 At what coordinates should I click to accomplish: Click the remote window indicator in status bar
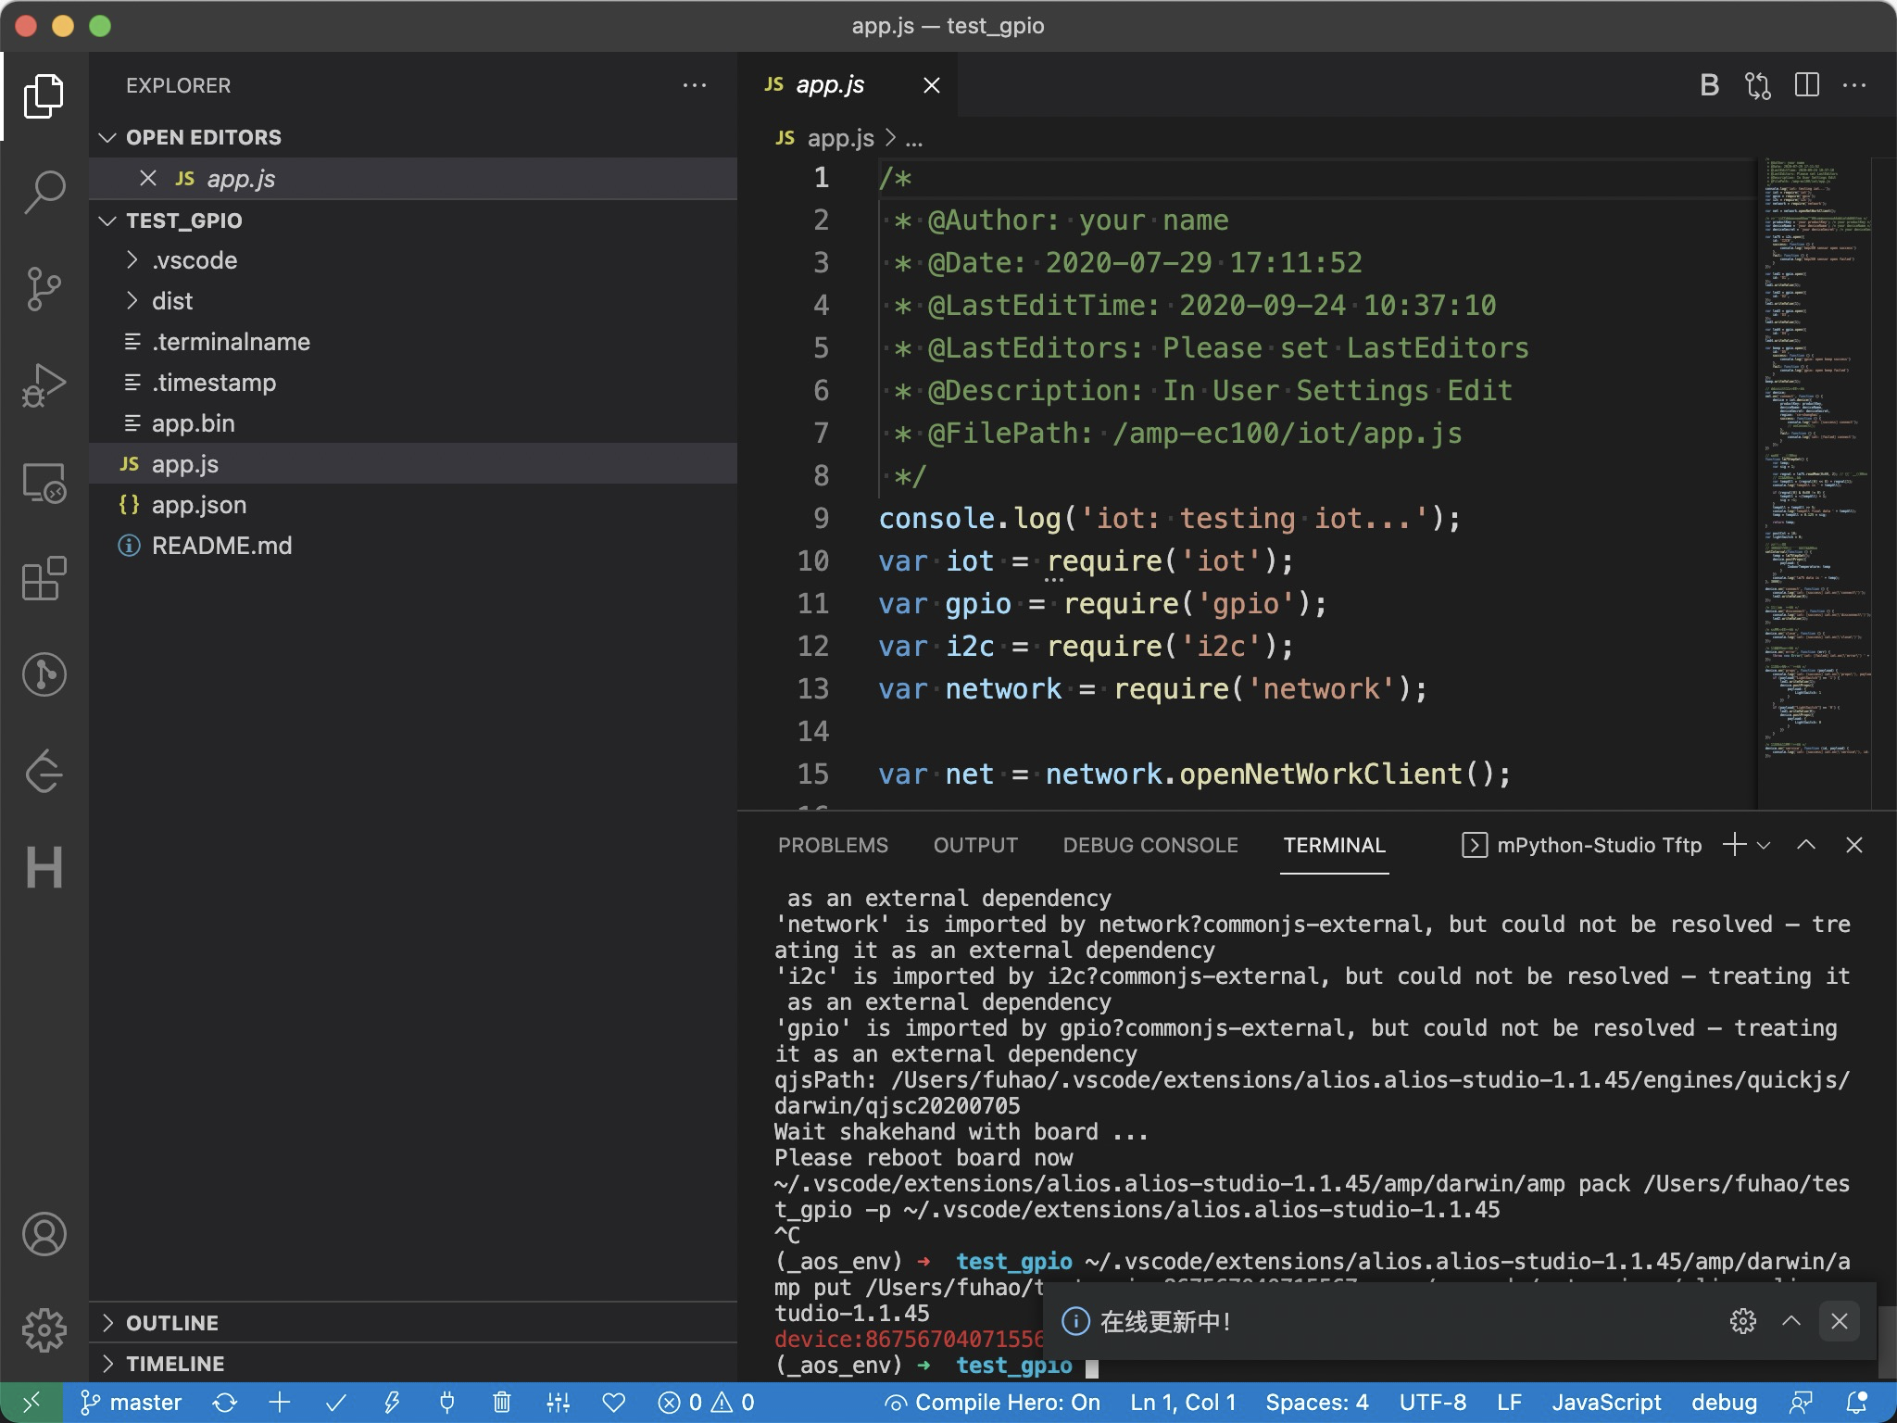point(31,1403)
